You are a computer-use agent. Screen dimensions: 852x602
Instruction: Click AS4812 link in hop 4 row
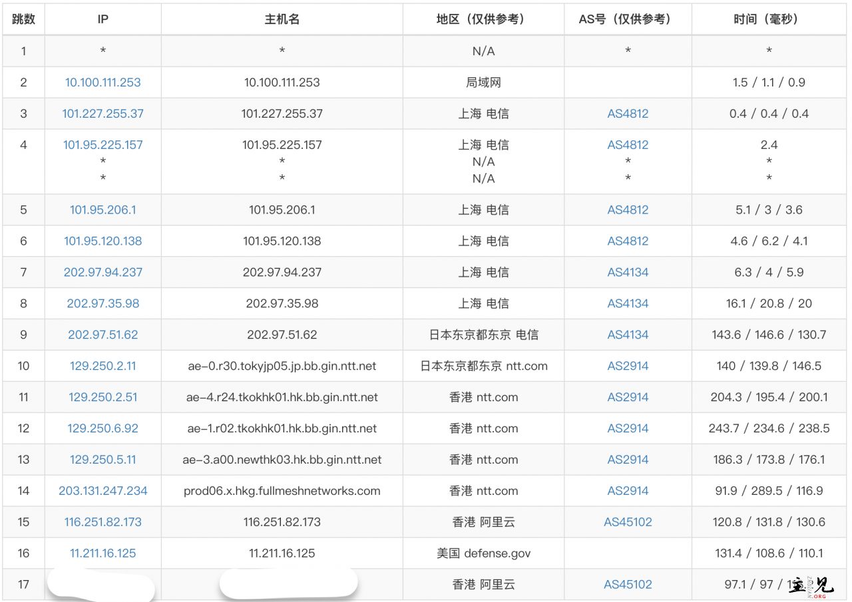[x=628, y=145]
